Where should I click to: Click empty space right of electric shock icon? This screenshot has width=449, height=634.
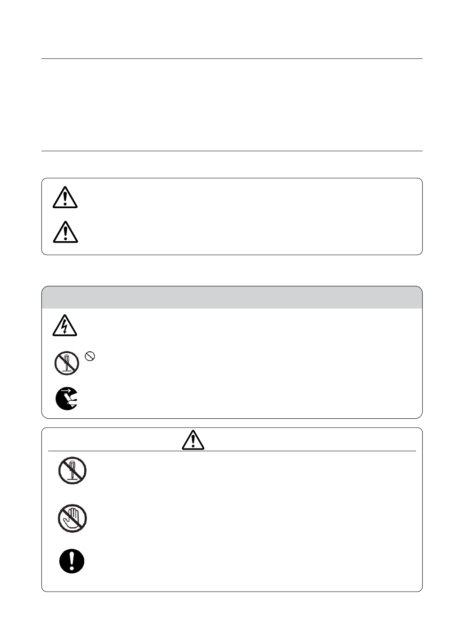point(249,325)
